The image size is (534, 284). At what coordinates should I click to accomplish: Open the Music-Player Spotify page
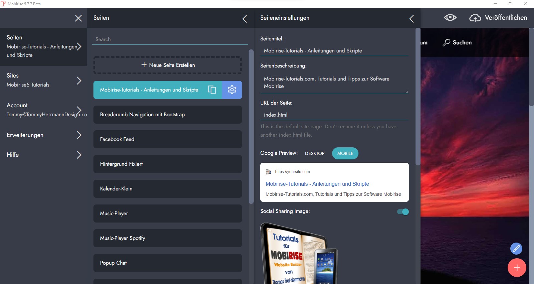(x=168, y=238)
